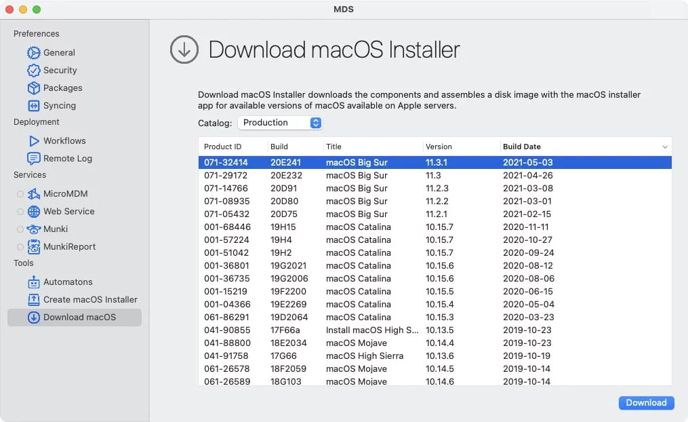Click the MicroMDM icon
The width and height of the screenshot is (688, 422).
[34, 193]
